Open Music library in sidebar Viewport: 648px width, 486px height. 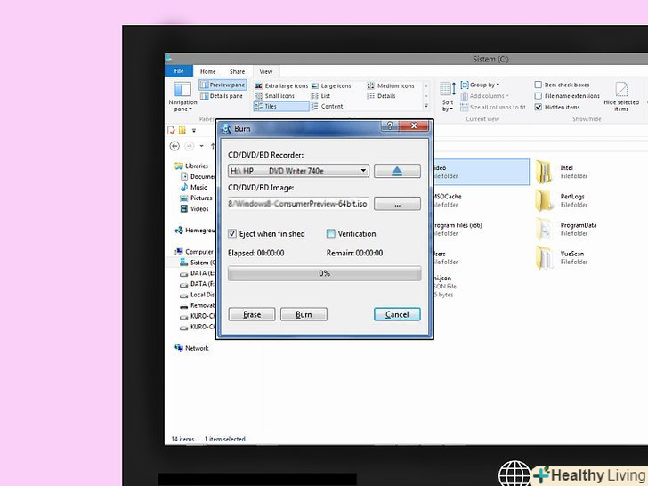(194, 187)
